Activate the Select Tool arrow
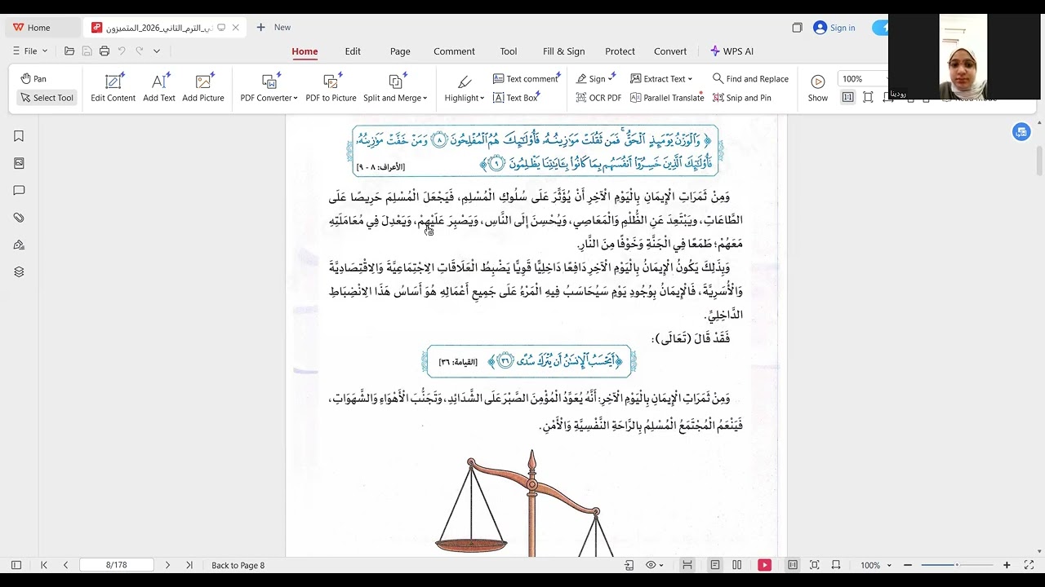 coord(47,98)
